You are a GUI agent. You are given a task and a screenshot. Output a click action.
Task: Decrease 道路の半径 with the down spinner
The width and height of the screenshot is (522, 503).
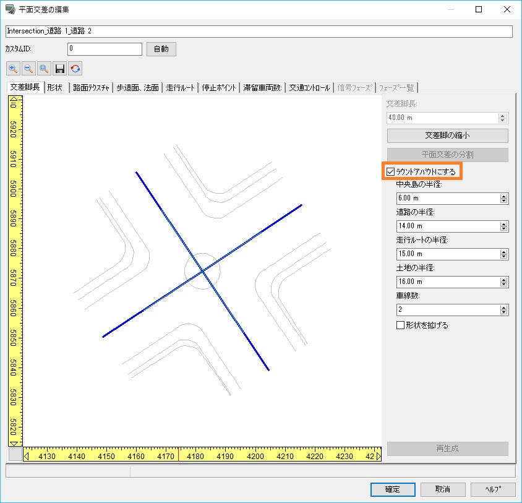pyautogui.click(x=503, y=229)
